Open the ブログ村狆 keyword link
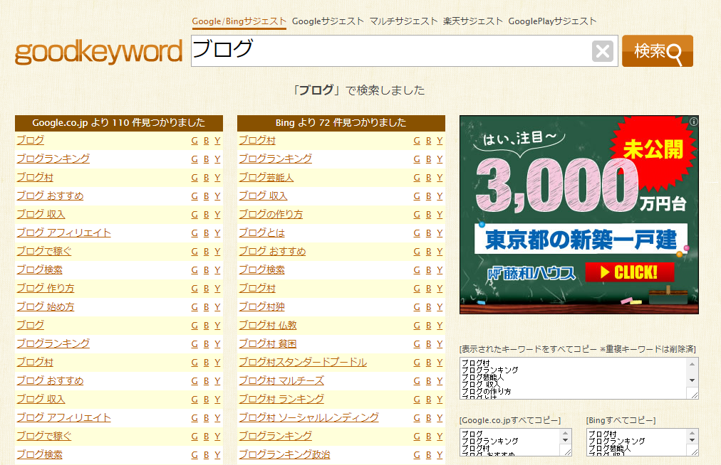 [261, 306]
